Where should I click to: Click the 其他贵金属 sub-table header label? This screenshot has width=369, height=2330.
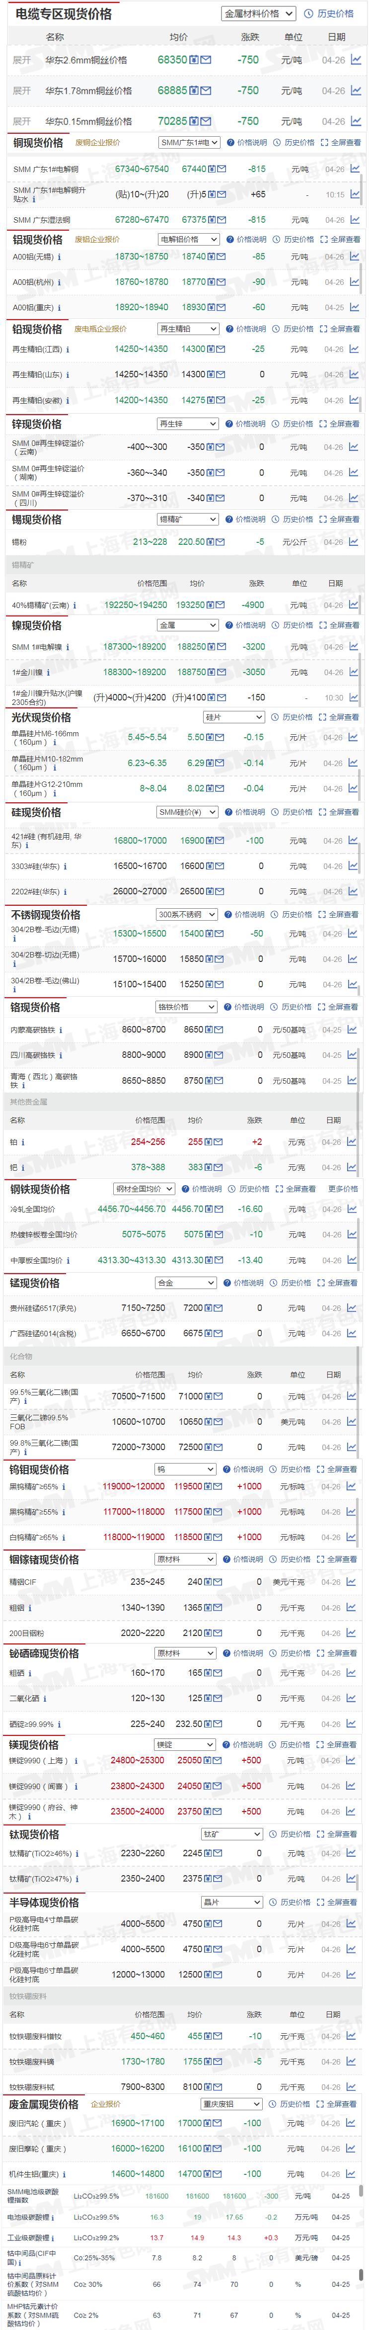coord(28,1102)
